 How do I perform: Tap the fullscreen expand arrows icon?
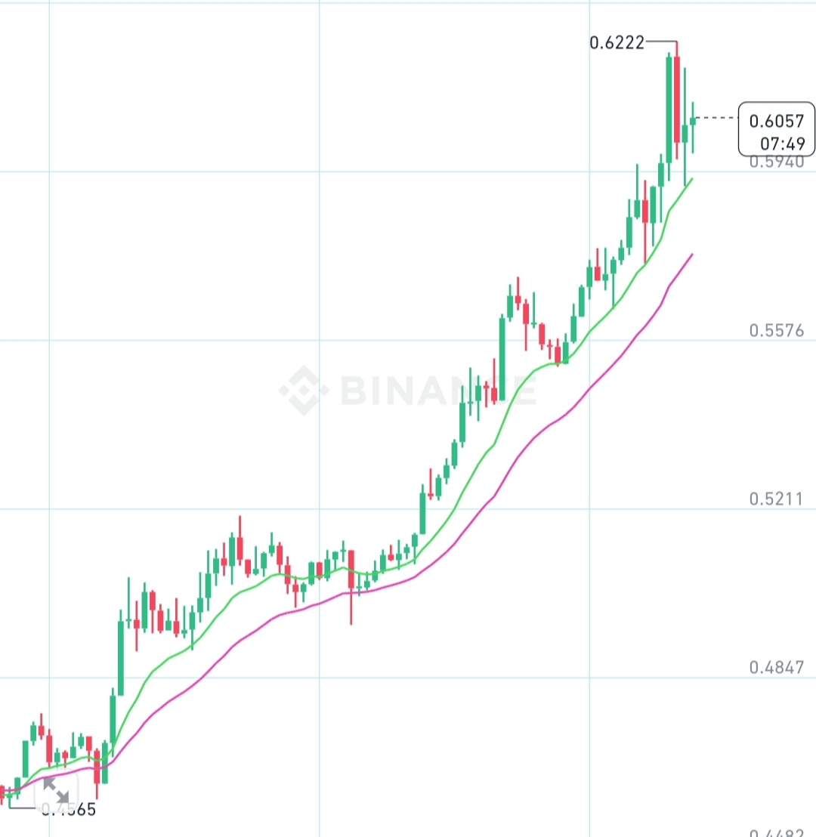(x=56, y=790)
